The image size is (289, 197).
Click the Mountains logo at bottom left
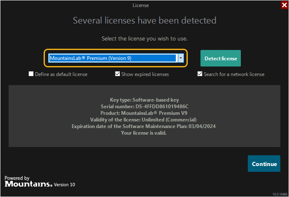[x=28, y=184]
